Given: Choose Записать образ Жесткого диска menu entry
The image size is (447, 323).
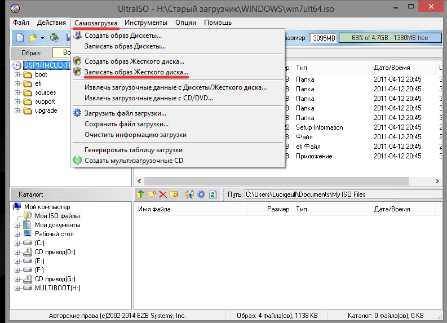Looking at the screenshot, I should pyautogui.click(x=136, y=72).
